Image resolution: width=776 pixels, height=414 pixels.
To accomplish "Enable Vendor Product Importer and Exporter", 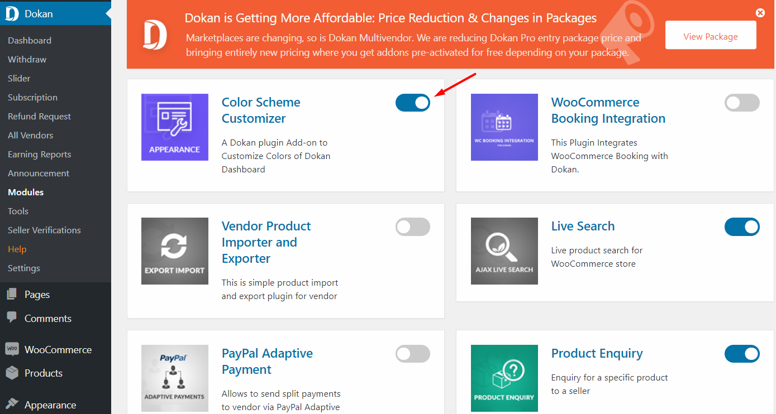I will click(x=413, y=227).
